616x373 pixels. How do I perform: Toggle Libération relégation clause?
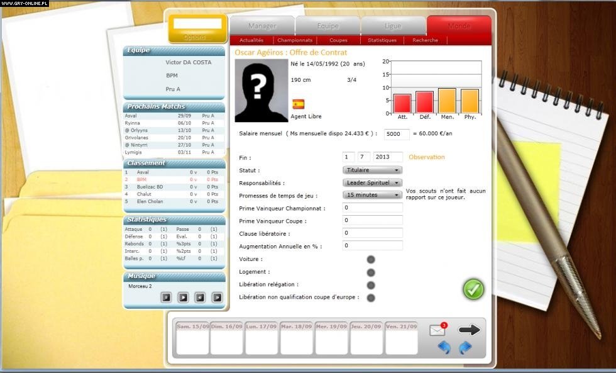pos(370,284)
